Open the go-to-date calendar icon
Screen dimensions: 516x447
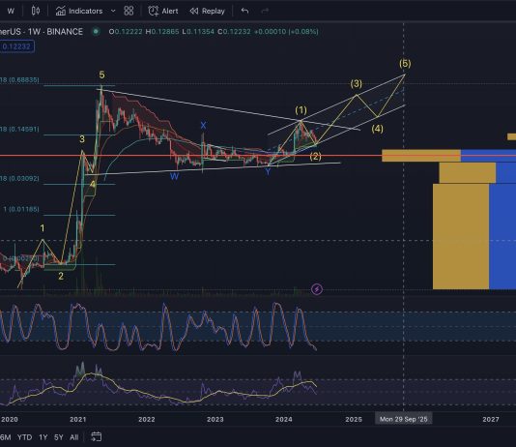click(96, 436)
